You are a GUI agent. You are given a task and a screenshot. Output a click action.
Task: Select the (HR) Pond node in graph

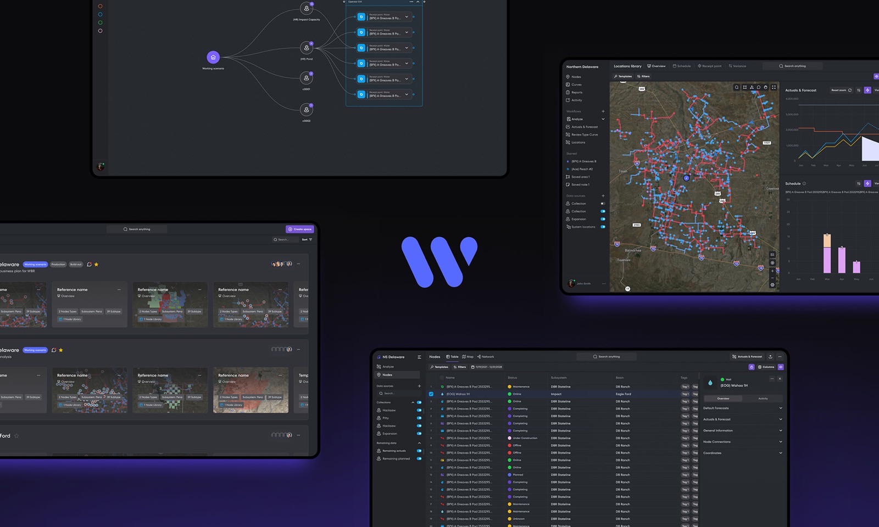307,48
